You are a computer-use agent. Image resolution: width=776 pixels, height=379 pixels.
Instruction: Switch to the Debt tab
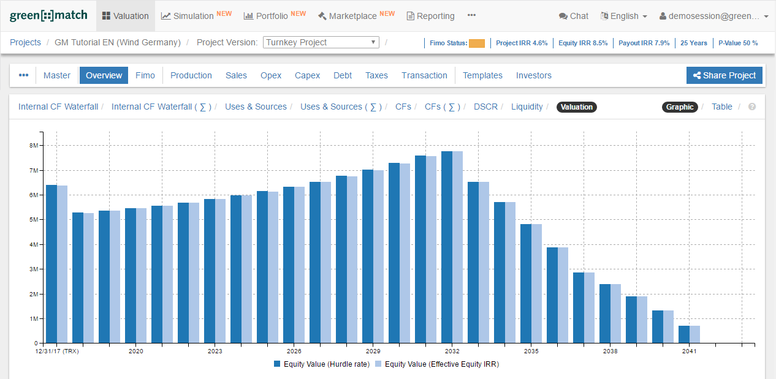click(x=343, y=75)
